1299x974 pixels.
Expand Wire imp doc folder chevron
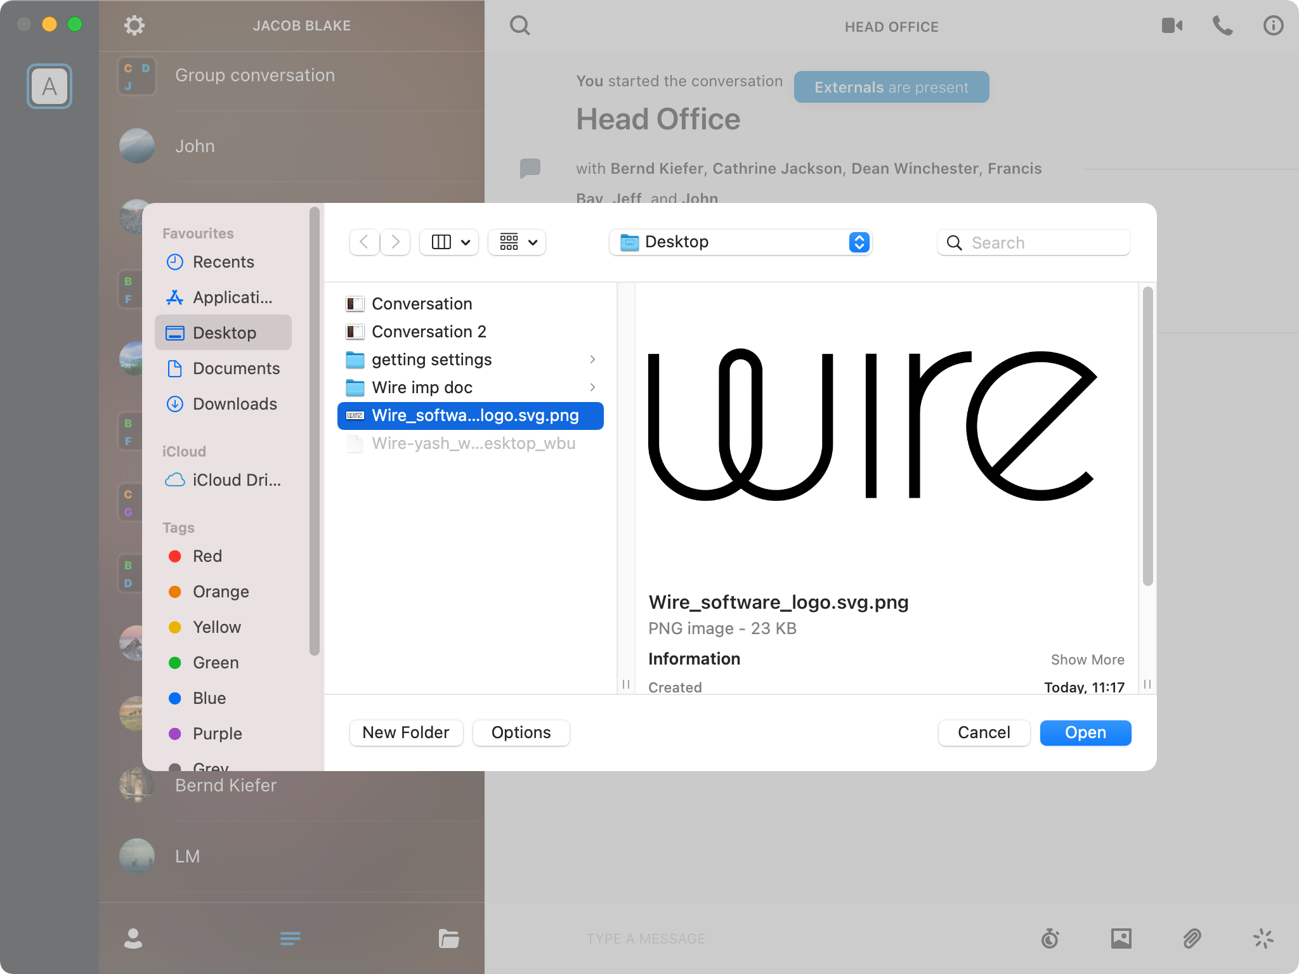point(592,387)
